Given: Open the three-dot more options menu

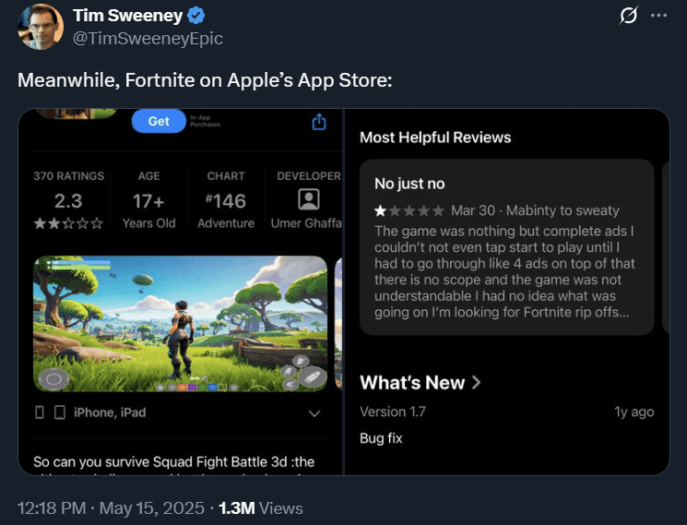Looking at the screenshot, I should coord(657,17).
